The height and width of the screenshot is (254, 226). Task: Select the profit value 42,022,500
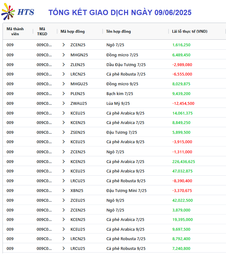[182, 200]
